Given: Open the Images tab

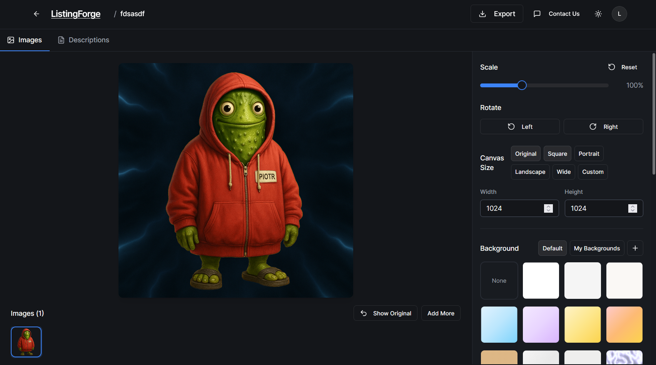Looking at the screenshot, I should (25, 40).
